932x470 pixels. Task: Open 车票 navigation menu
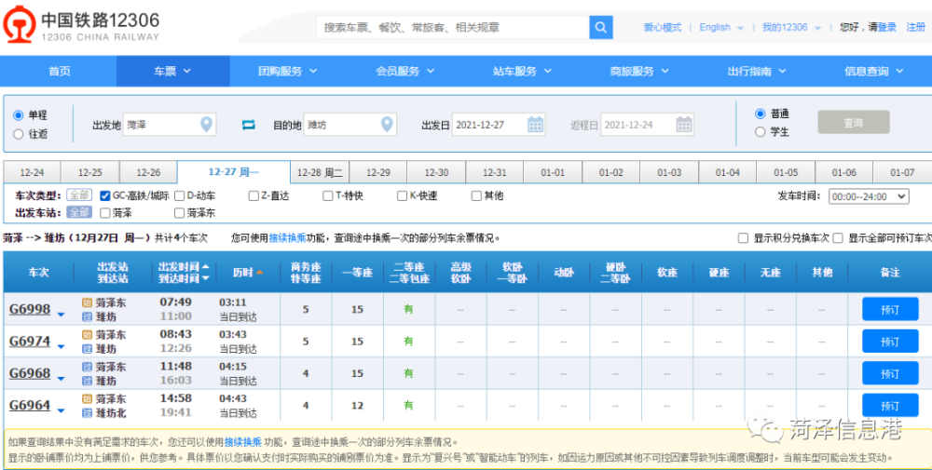pos(173,72)
